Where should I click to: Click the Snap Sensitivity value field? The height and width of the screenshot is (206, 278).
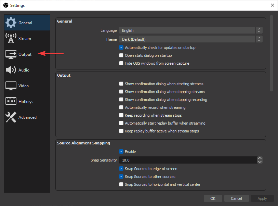(187, 160)
